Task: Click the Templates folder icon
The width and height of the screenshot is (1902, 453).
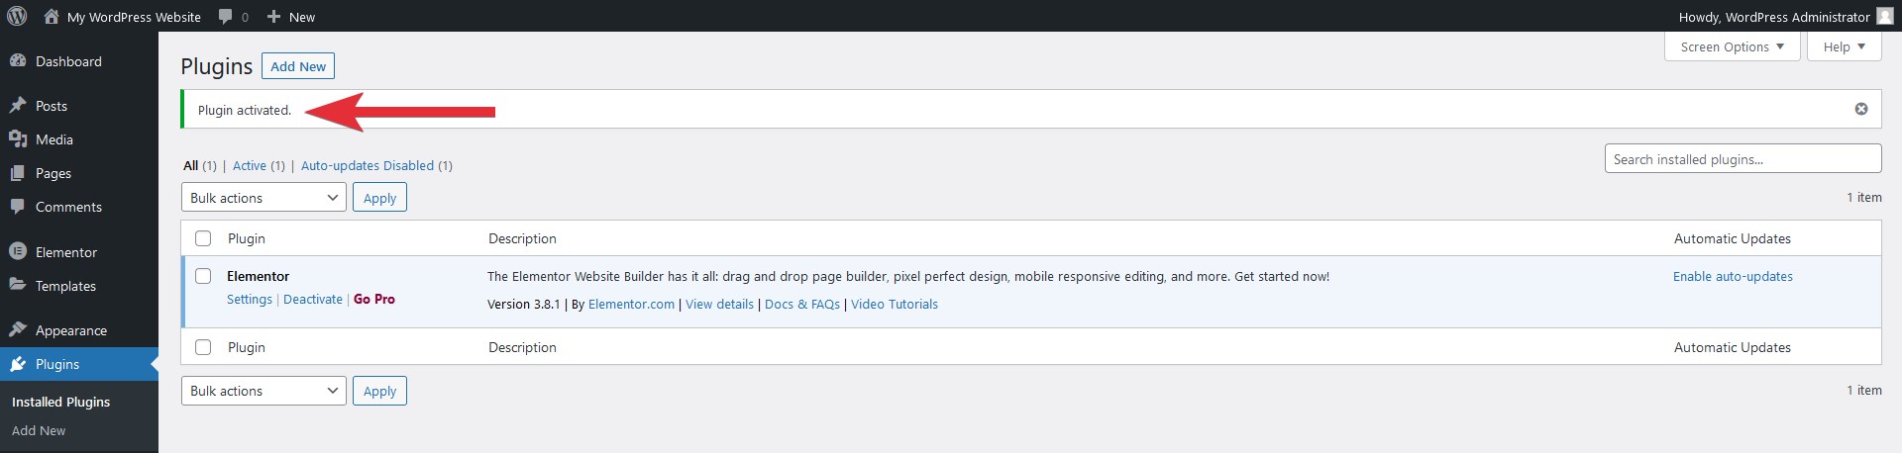Action: pyautogui.click(x=18, y=285)
